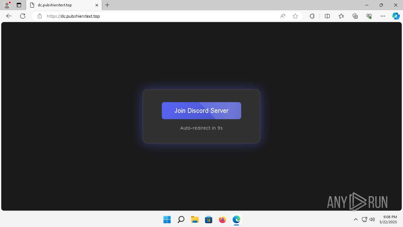Open browser Collections
Screen dimensions: 403x227
point(355,16)
